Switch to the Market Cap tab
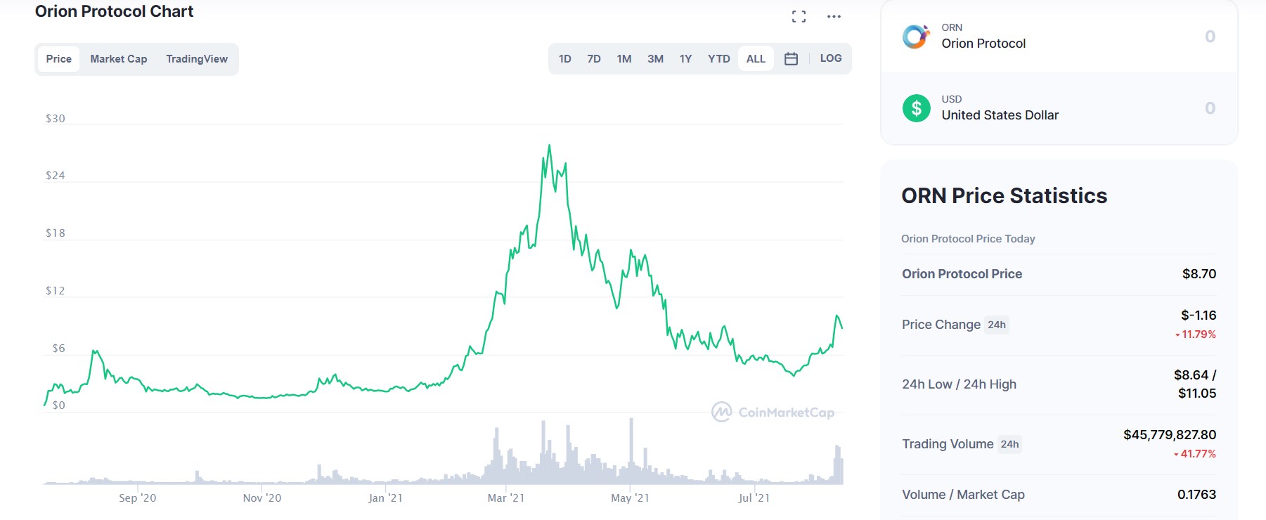The image size is (1266, 520). 118,59
